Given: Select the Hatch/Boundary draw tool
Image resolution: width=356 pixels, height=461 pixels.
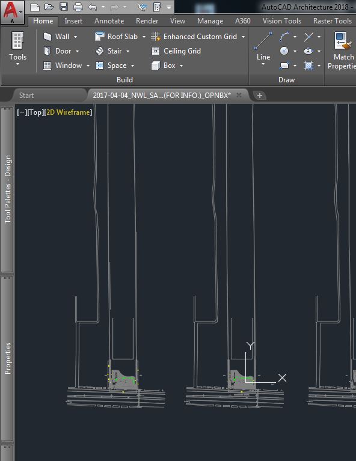Looking at the screenshot, I should pos(308,66).
